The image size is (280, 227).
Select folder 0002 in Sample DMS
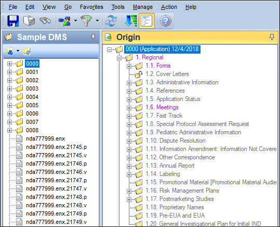tap(32, 80)
